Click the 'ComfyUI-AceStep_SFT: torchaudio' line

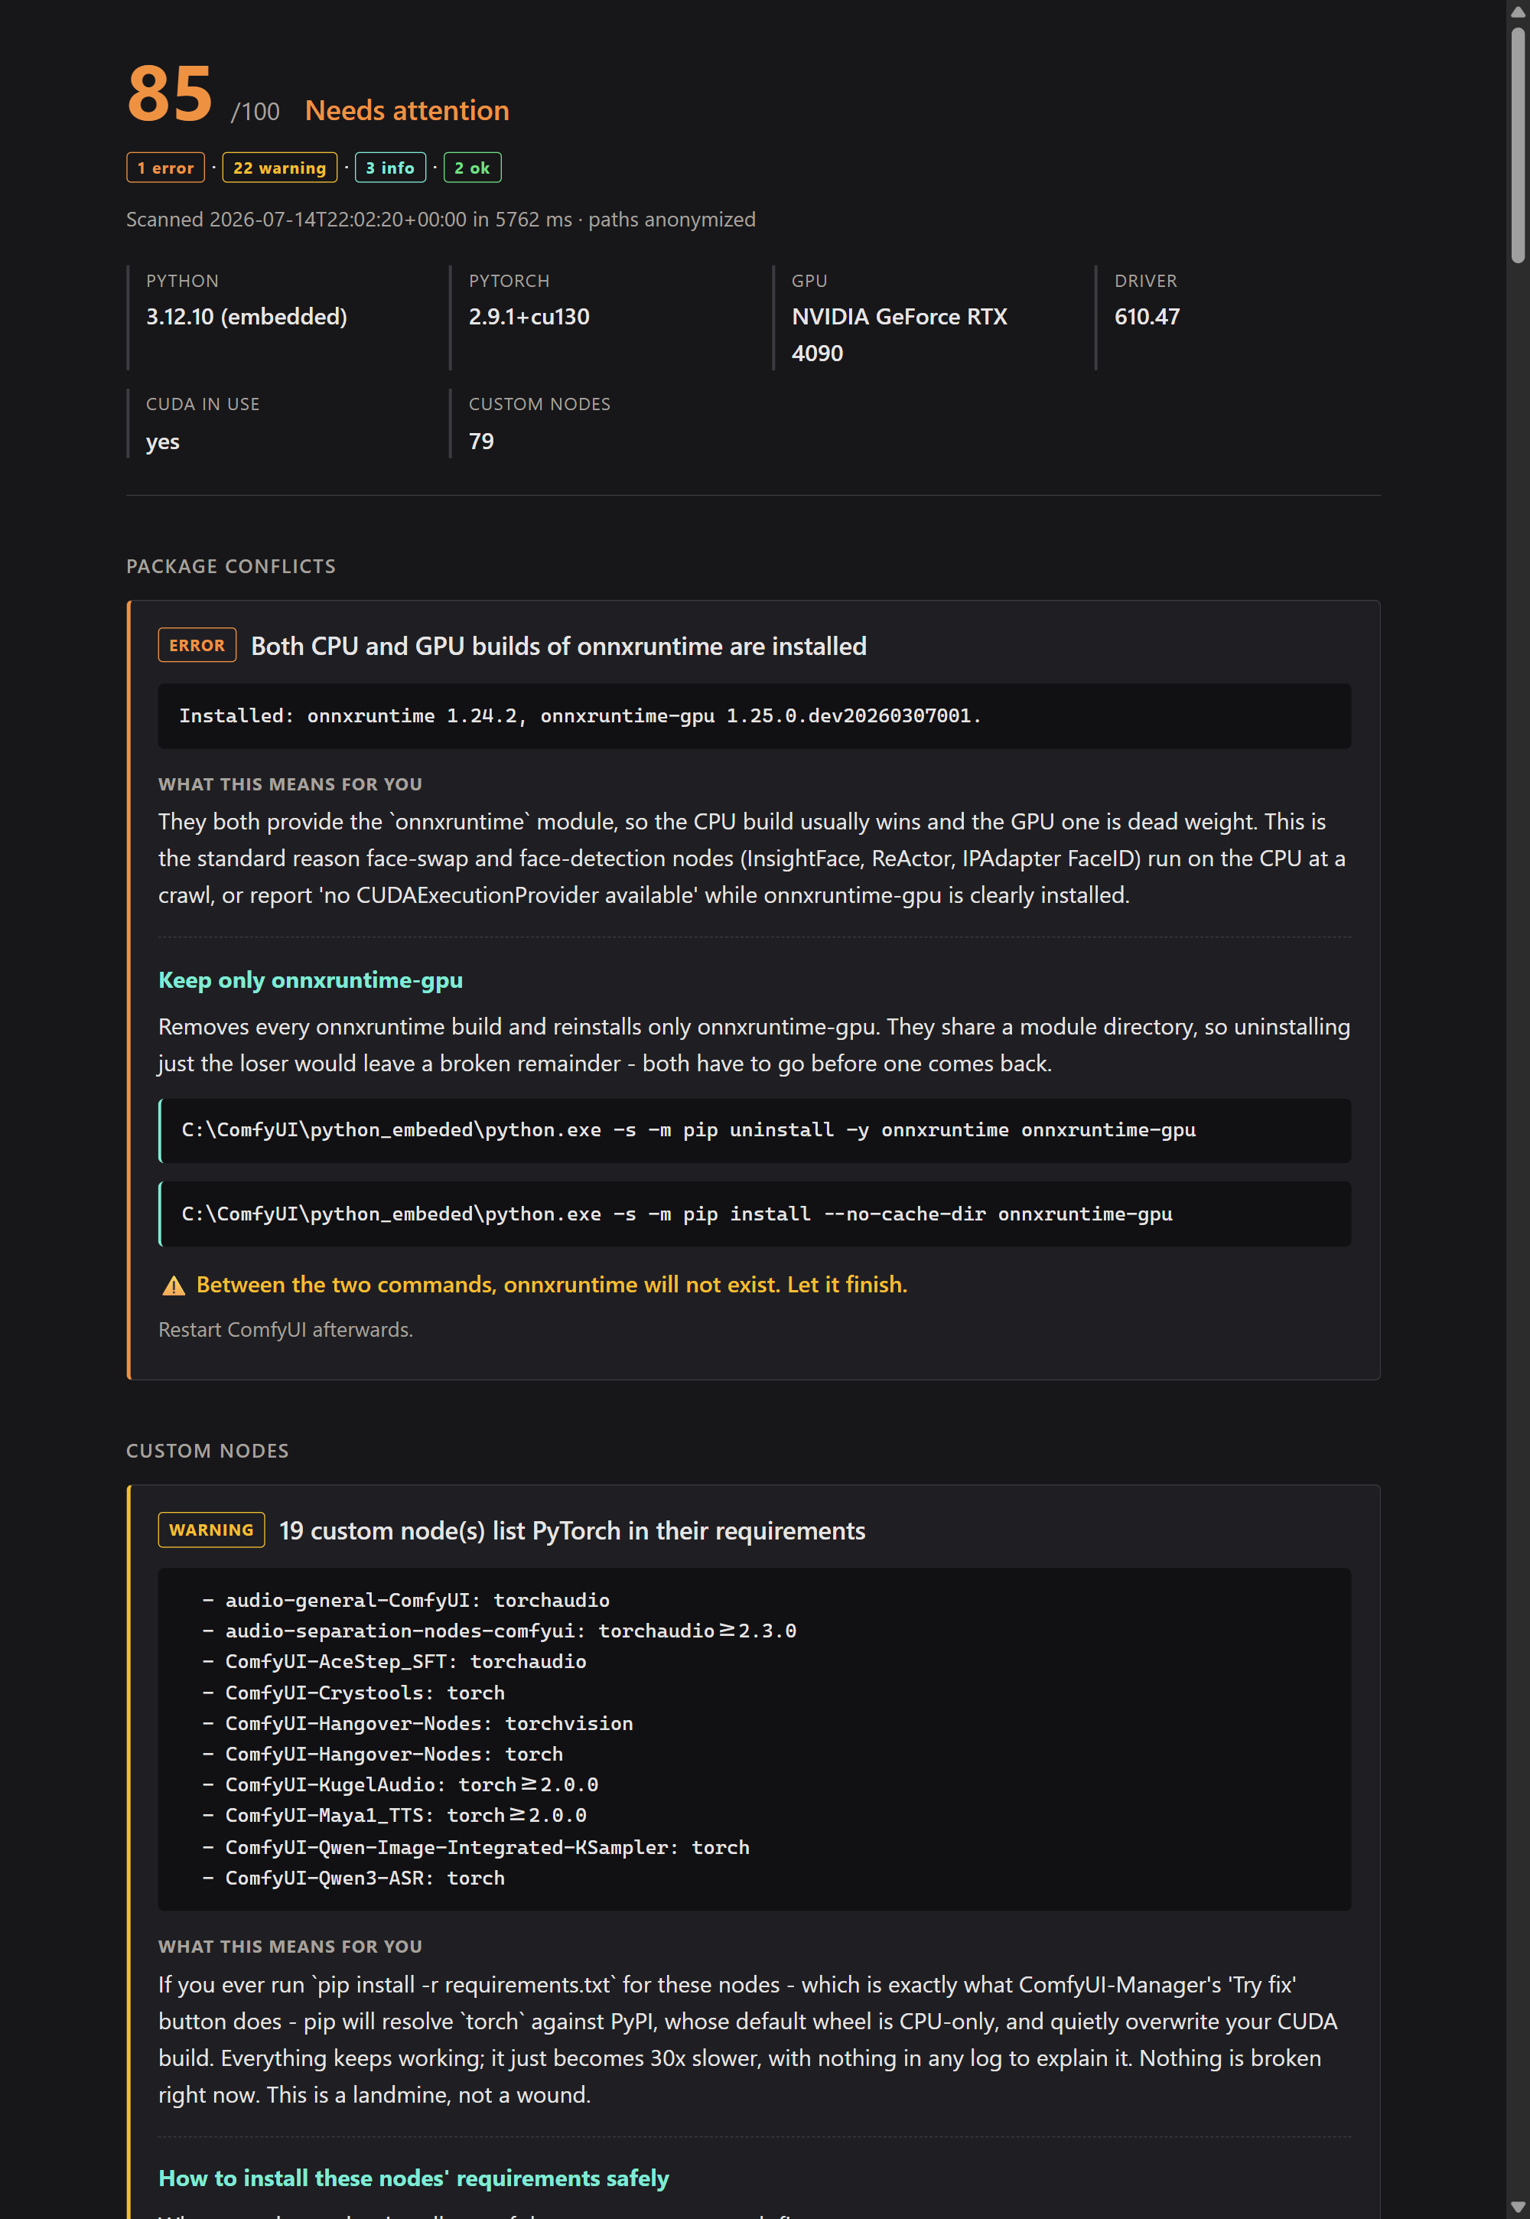click(394, 1661)
